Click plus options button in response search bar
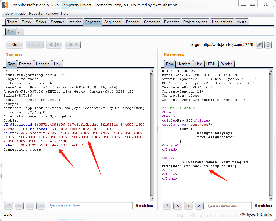This screenshot has height=221, width=276. (x=189, y=206)
